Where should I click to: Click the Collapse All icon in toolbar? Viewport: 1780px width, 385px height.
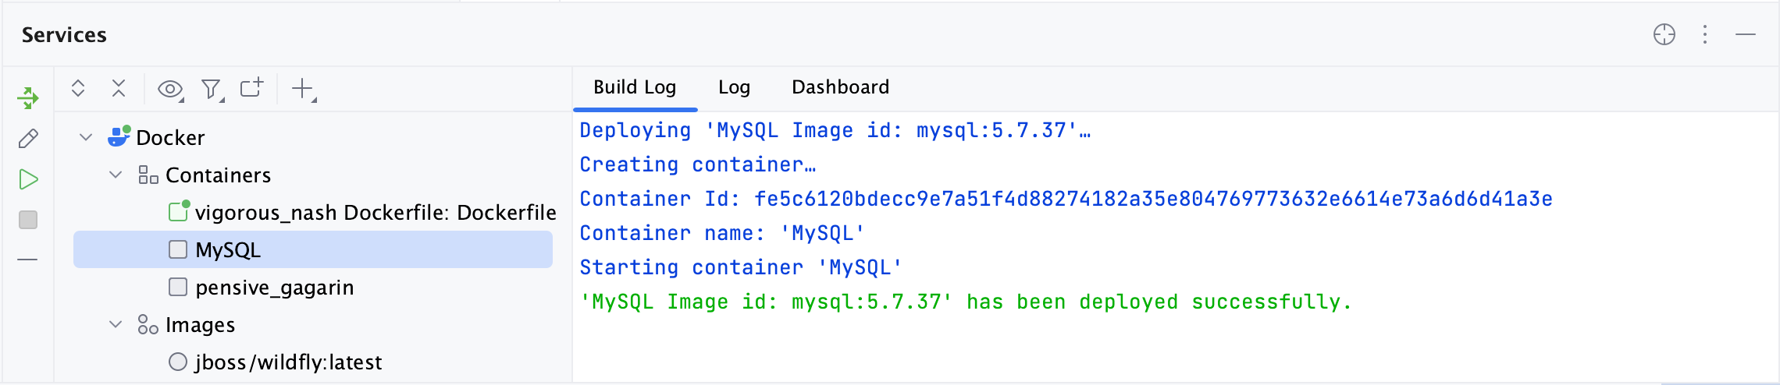(x=119, y=88)
